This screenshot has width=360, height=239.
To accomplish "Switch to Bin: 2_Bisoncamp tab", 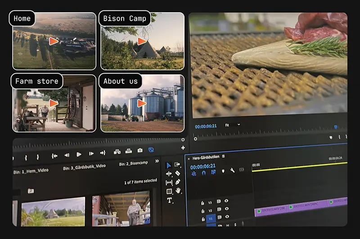I will coord(133,163).
